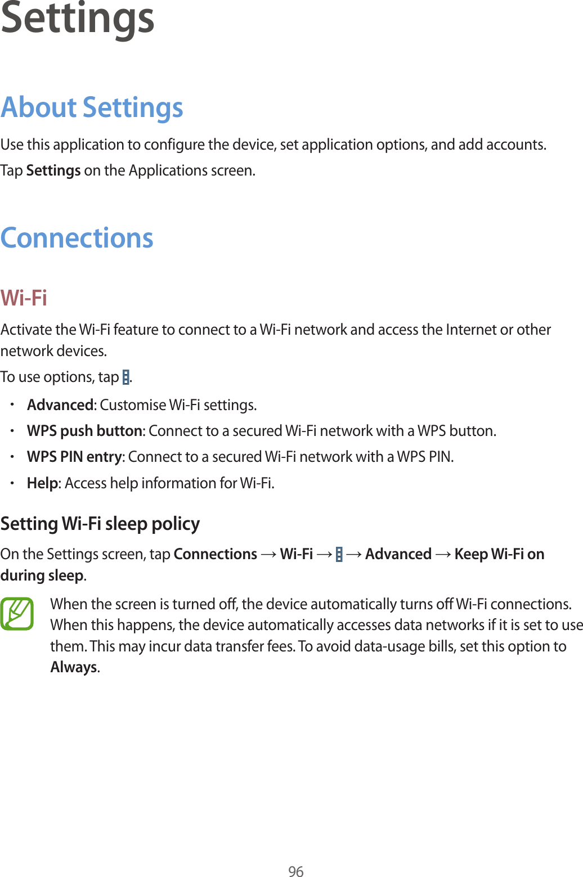Click the page number 96
This screenshot has height=877, width=583.
(x=296, y=871)
